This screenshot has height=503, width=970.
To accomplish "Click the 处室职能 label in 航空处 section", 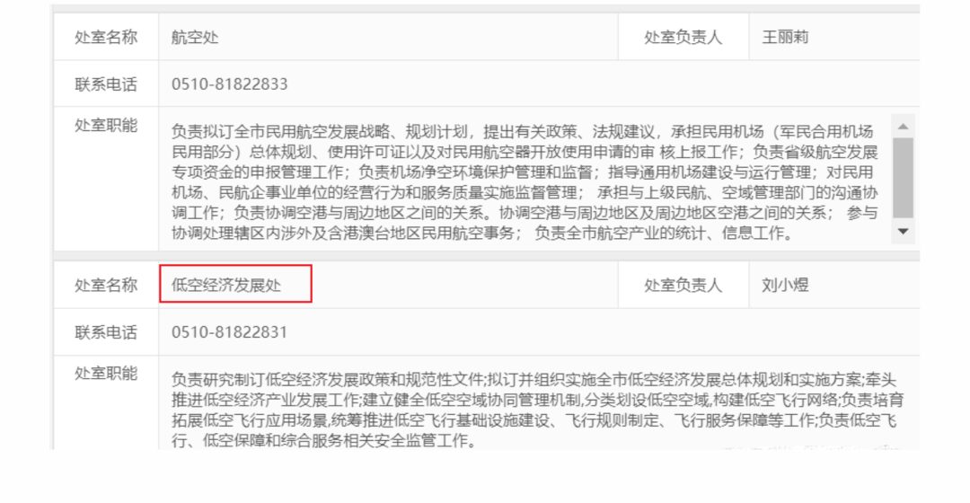I will [106, 126].
